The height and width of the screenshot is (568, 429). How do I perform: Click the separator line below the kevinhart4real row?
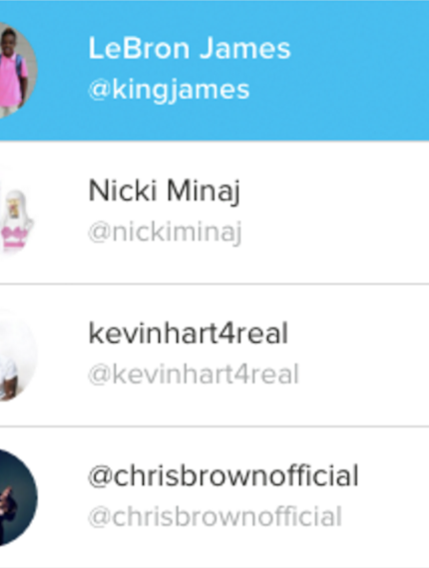pos(214,426)
